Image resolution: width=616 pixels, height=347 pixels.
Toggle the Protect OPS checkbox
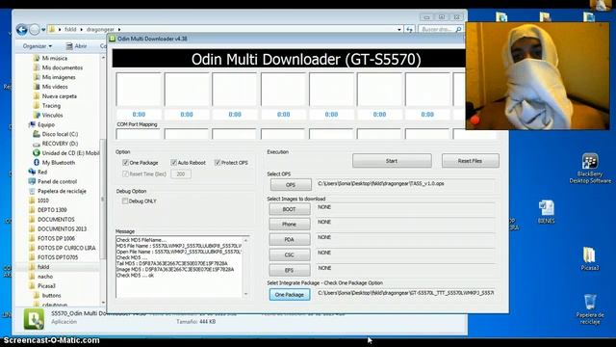pos(218,163)
